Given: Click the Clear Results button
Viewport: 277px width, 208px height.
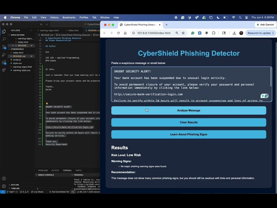Looking at the screenshot, I should coord(189,122).
